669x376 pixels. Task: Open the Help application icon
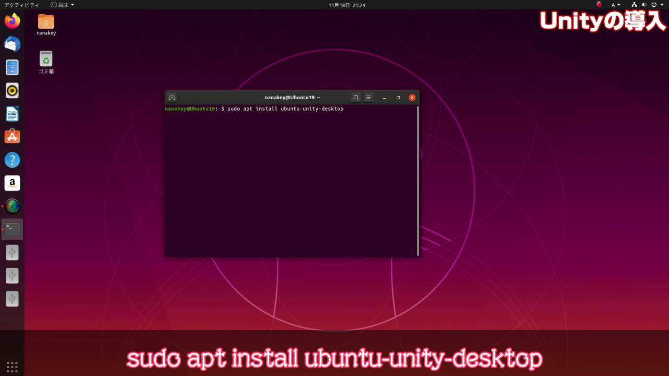pyautogui.click(x=13, y=159)
